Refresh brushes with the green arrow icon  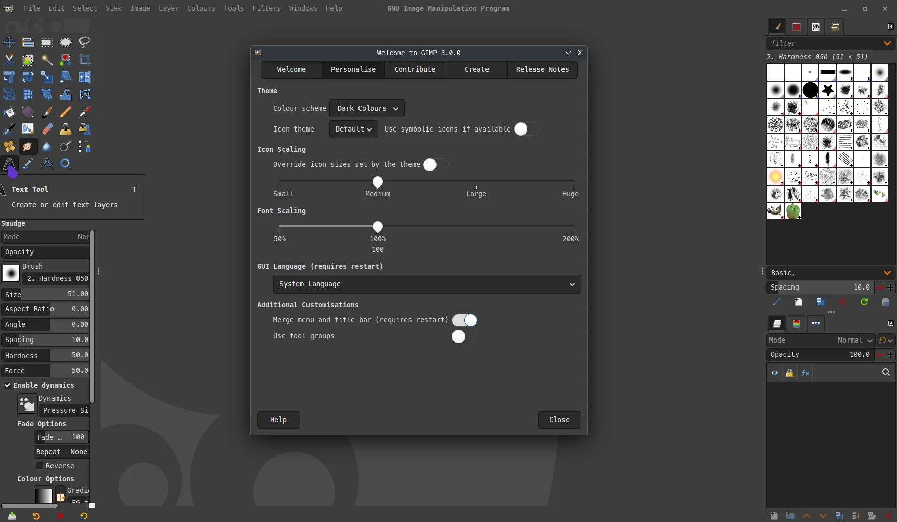pos(864,302)
